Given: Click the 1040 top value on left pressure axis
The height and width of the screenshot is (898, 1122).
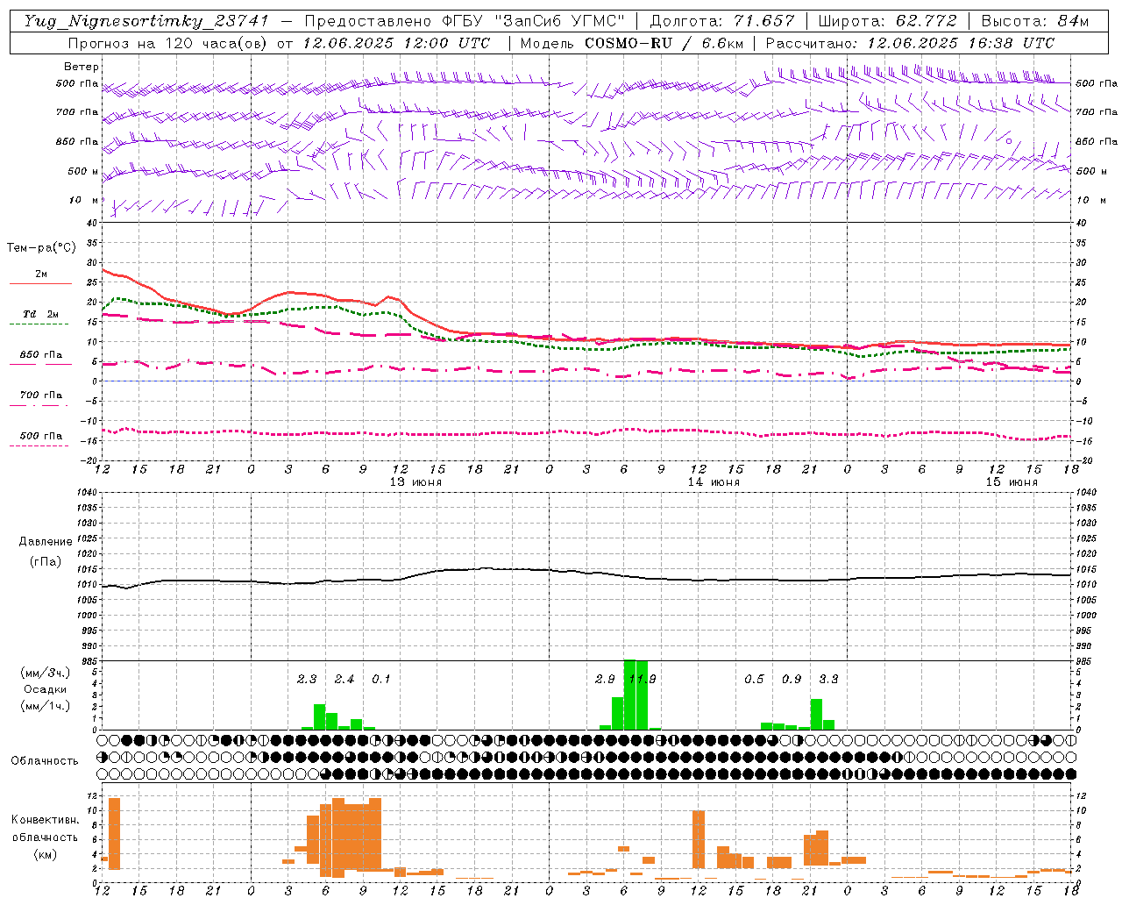Looking at the screenshot, I should [89, 492].
